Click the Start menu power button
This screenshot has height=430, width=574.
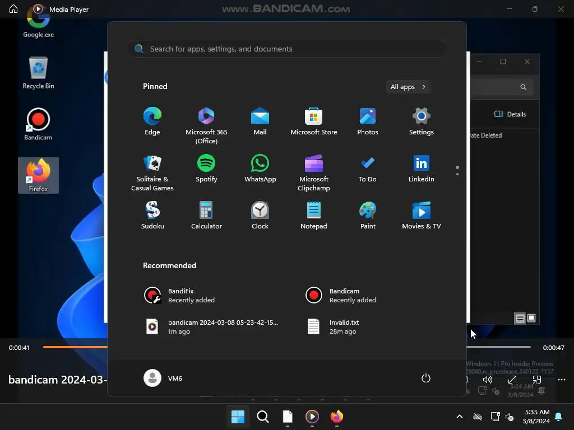pyautogui.click(x=426, y=378)
